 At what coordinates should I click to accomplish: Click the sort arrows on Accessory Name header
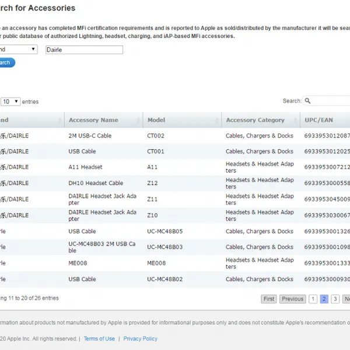click(x=138, y=120)
